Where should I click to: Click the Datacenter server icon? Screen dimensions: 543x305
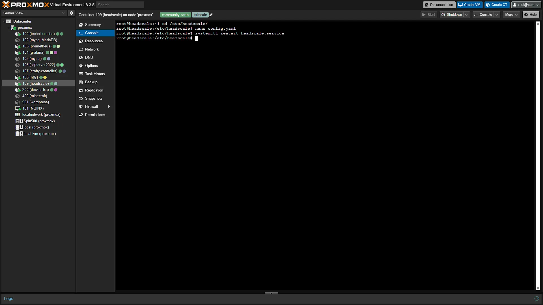(x=8, y=21)
